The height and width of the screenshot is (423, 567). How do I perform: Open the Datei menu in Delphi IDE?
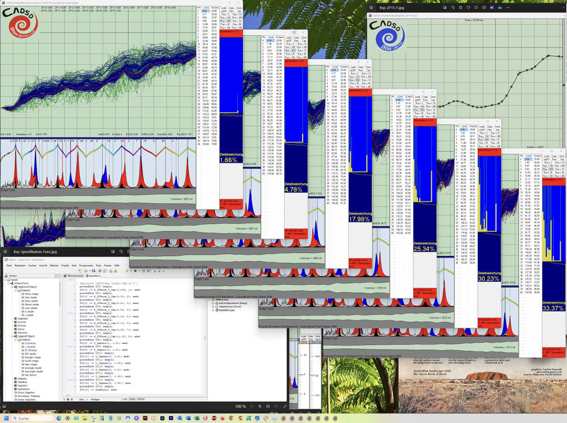9,265
